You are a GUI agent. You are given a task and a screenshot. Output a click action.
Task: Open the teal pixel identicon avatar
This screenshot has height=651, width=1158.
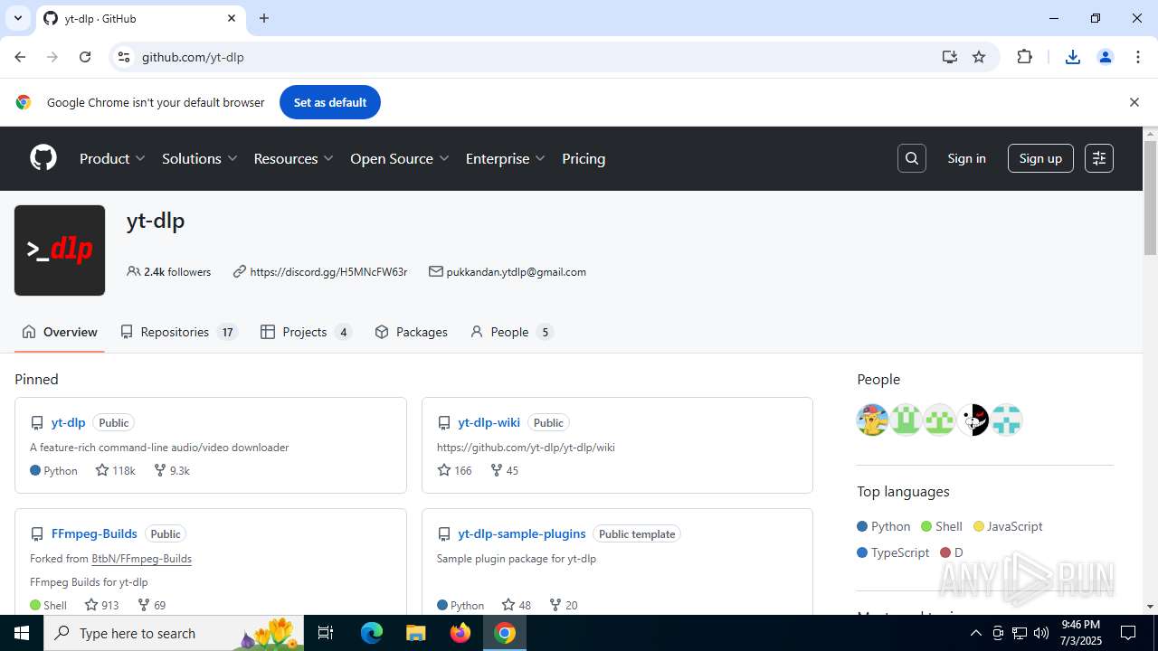click(x=1007, y=420)
